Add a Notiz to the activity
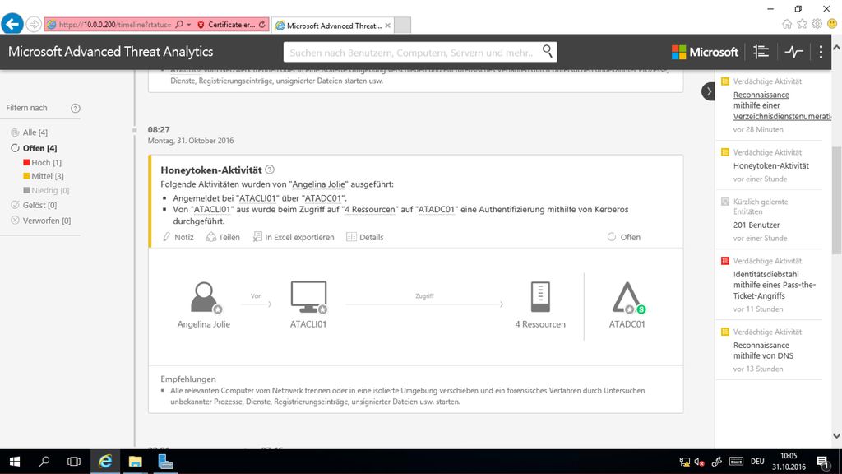 click(178, 237)
